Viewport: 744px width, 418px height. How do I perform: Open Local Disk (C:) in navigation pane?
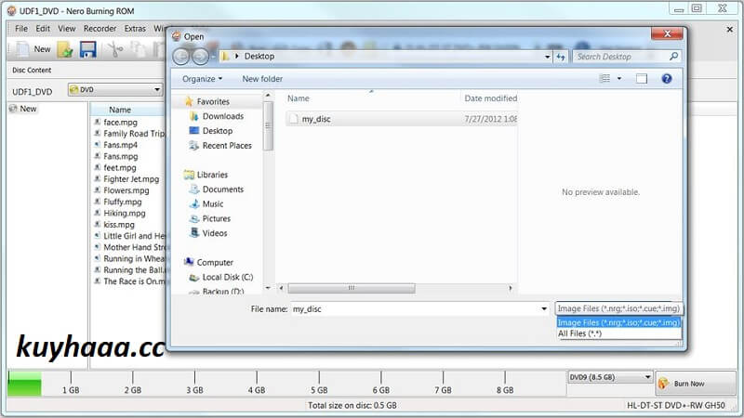point(227,277)
